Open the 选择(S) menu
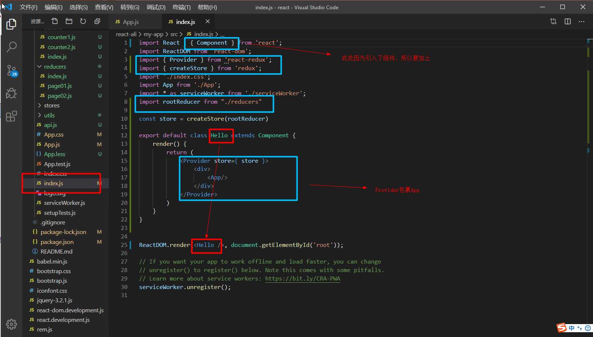Image resolution: width=593 pixels, height=337 pixels. pos(79,7)
